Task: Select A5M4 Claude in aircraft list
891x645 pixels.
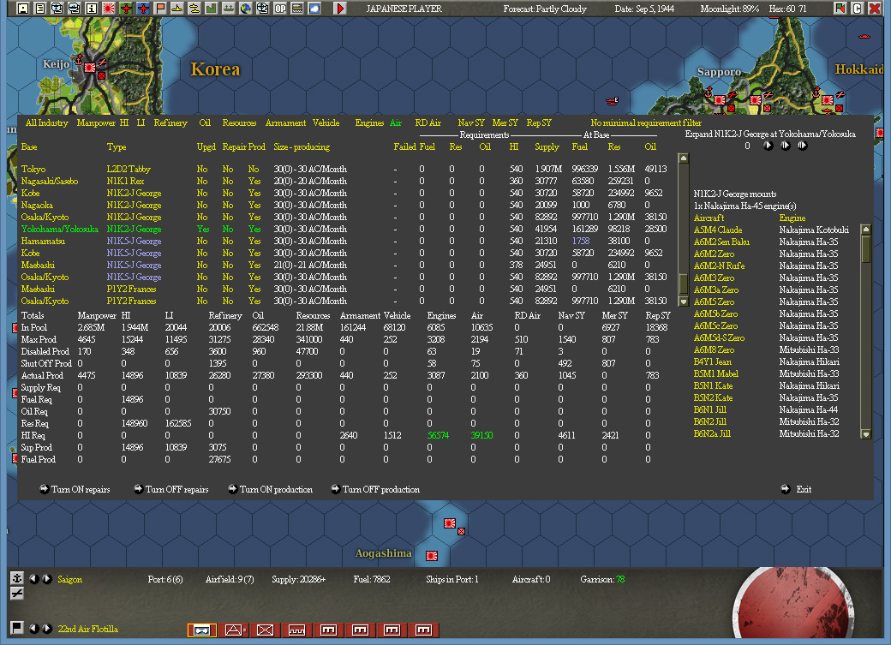Action: click(718, 230)
